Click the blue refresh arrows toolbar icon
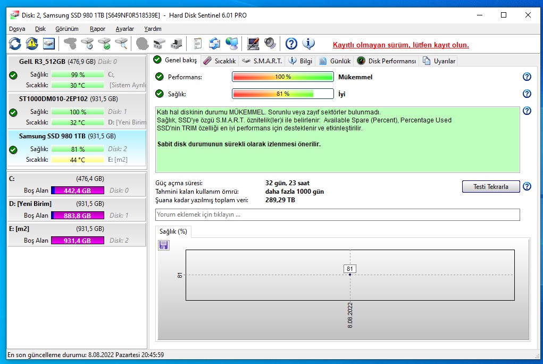 tap(15, 44)
